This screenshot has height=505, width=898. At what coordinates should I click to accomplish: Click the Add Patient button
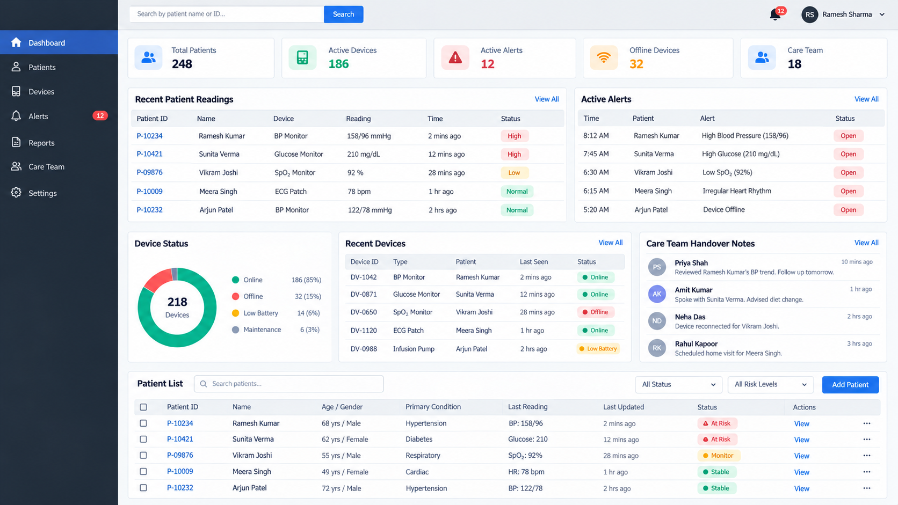click(x=850, y=384)
